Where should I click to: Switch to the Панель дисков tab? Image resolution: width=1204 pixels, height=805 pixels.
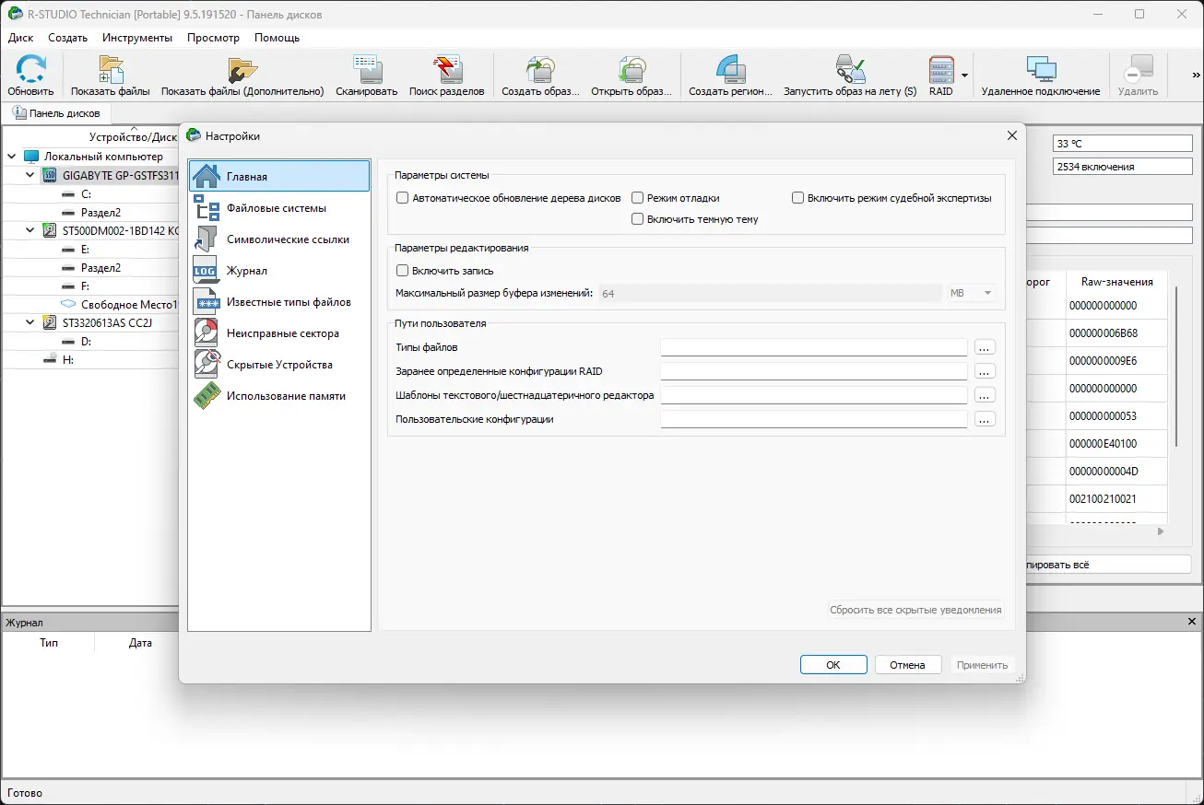pos(56,113)
